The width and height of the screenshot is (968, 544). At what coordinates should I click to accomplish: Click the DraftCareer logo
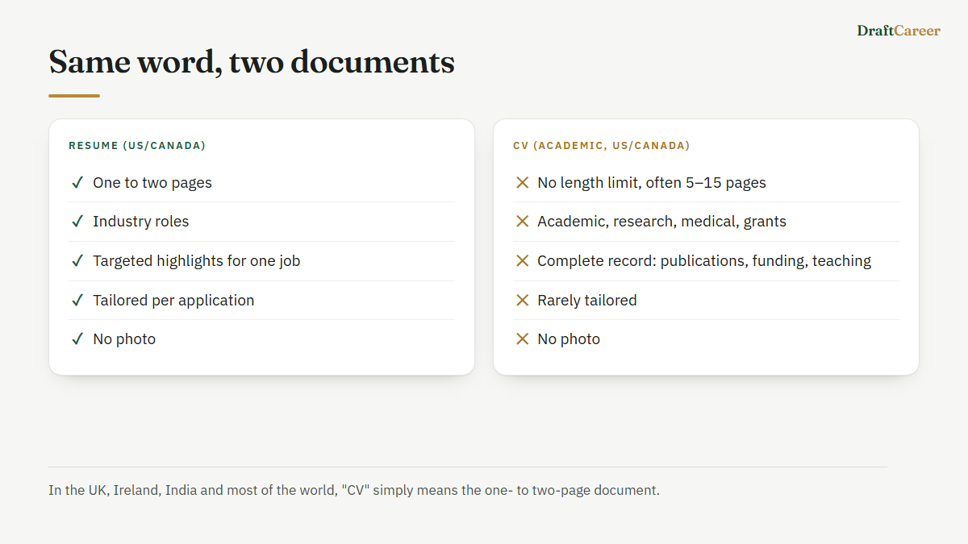pyautogui.click(x=899, y=31)
